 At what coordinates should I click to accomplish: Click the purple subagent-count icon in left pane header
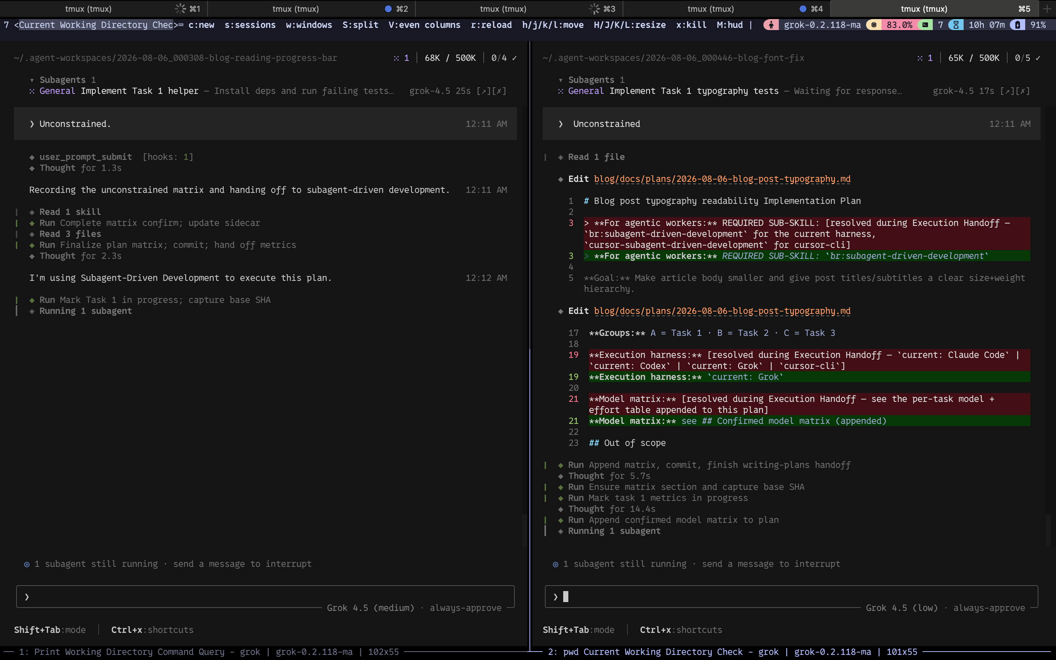point(396,58)
